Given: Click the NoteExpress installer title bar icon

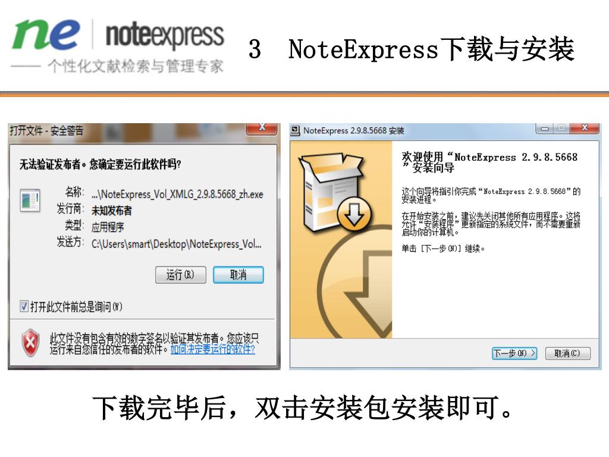Looking at the screenshot, I should [x=296, y=130].
